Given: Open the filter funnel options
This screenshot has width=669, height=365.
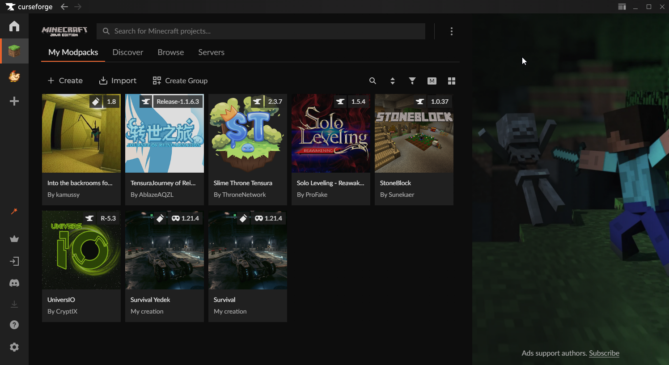Looking at the screenshot, I should click(412, 81).
